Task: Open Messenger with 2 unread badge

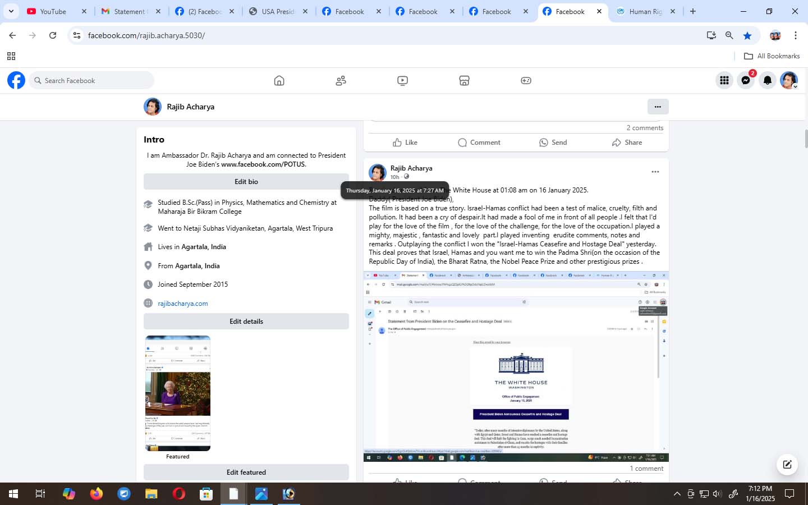Action: pos(746,80)
